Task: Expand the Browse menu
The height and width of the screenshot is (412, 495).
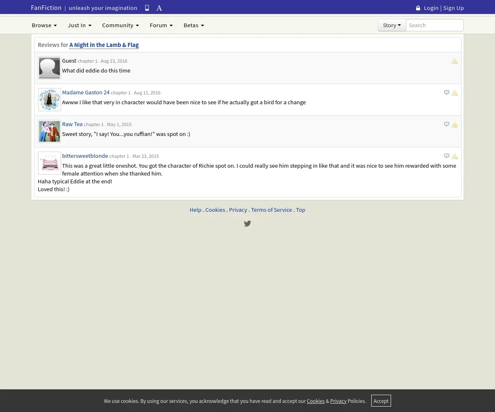Action: click(44, 25)
